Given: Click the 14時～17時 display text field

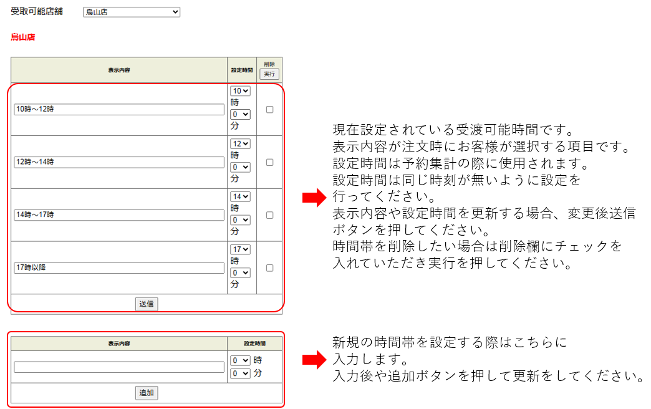Looking at the screenshot, I should pyautogui.click(x=118, y=215).
